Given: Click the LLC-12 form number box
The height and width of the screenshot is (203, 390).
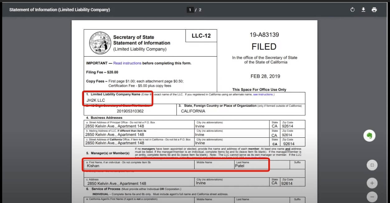Looking at the screenshot, I should pyautogui.click(x=201, y=36).
